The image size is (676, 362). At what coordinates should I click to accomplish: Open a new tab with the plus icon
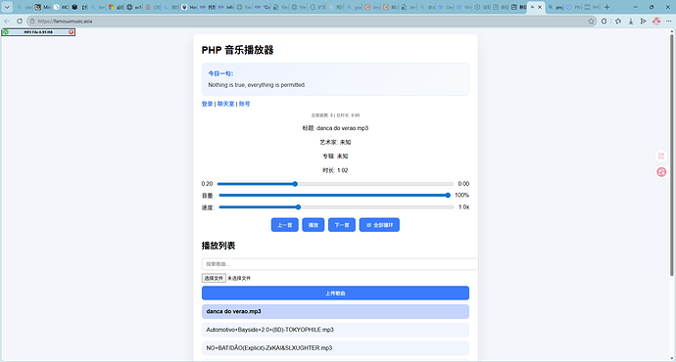(606, 7)
